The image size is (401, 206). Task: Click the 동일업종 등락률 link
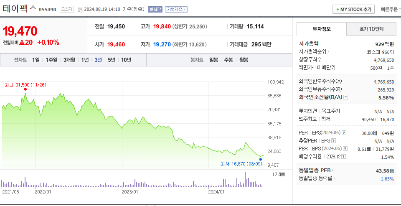[x=315, y=178]
